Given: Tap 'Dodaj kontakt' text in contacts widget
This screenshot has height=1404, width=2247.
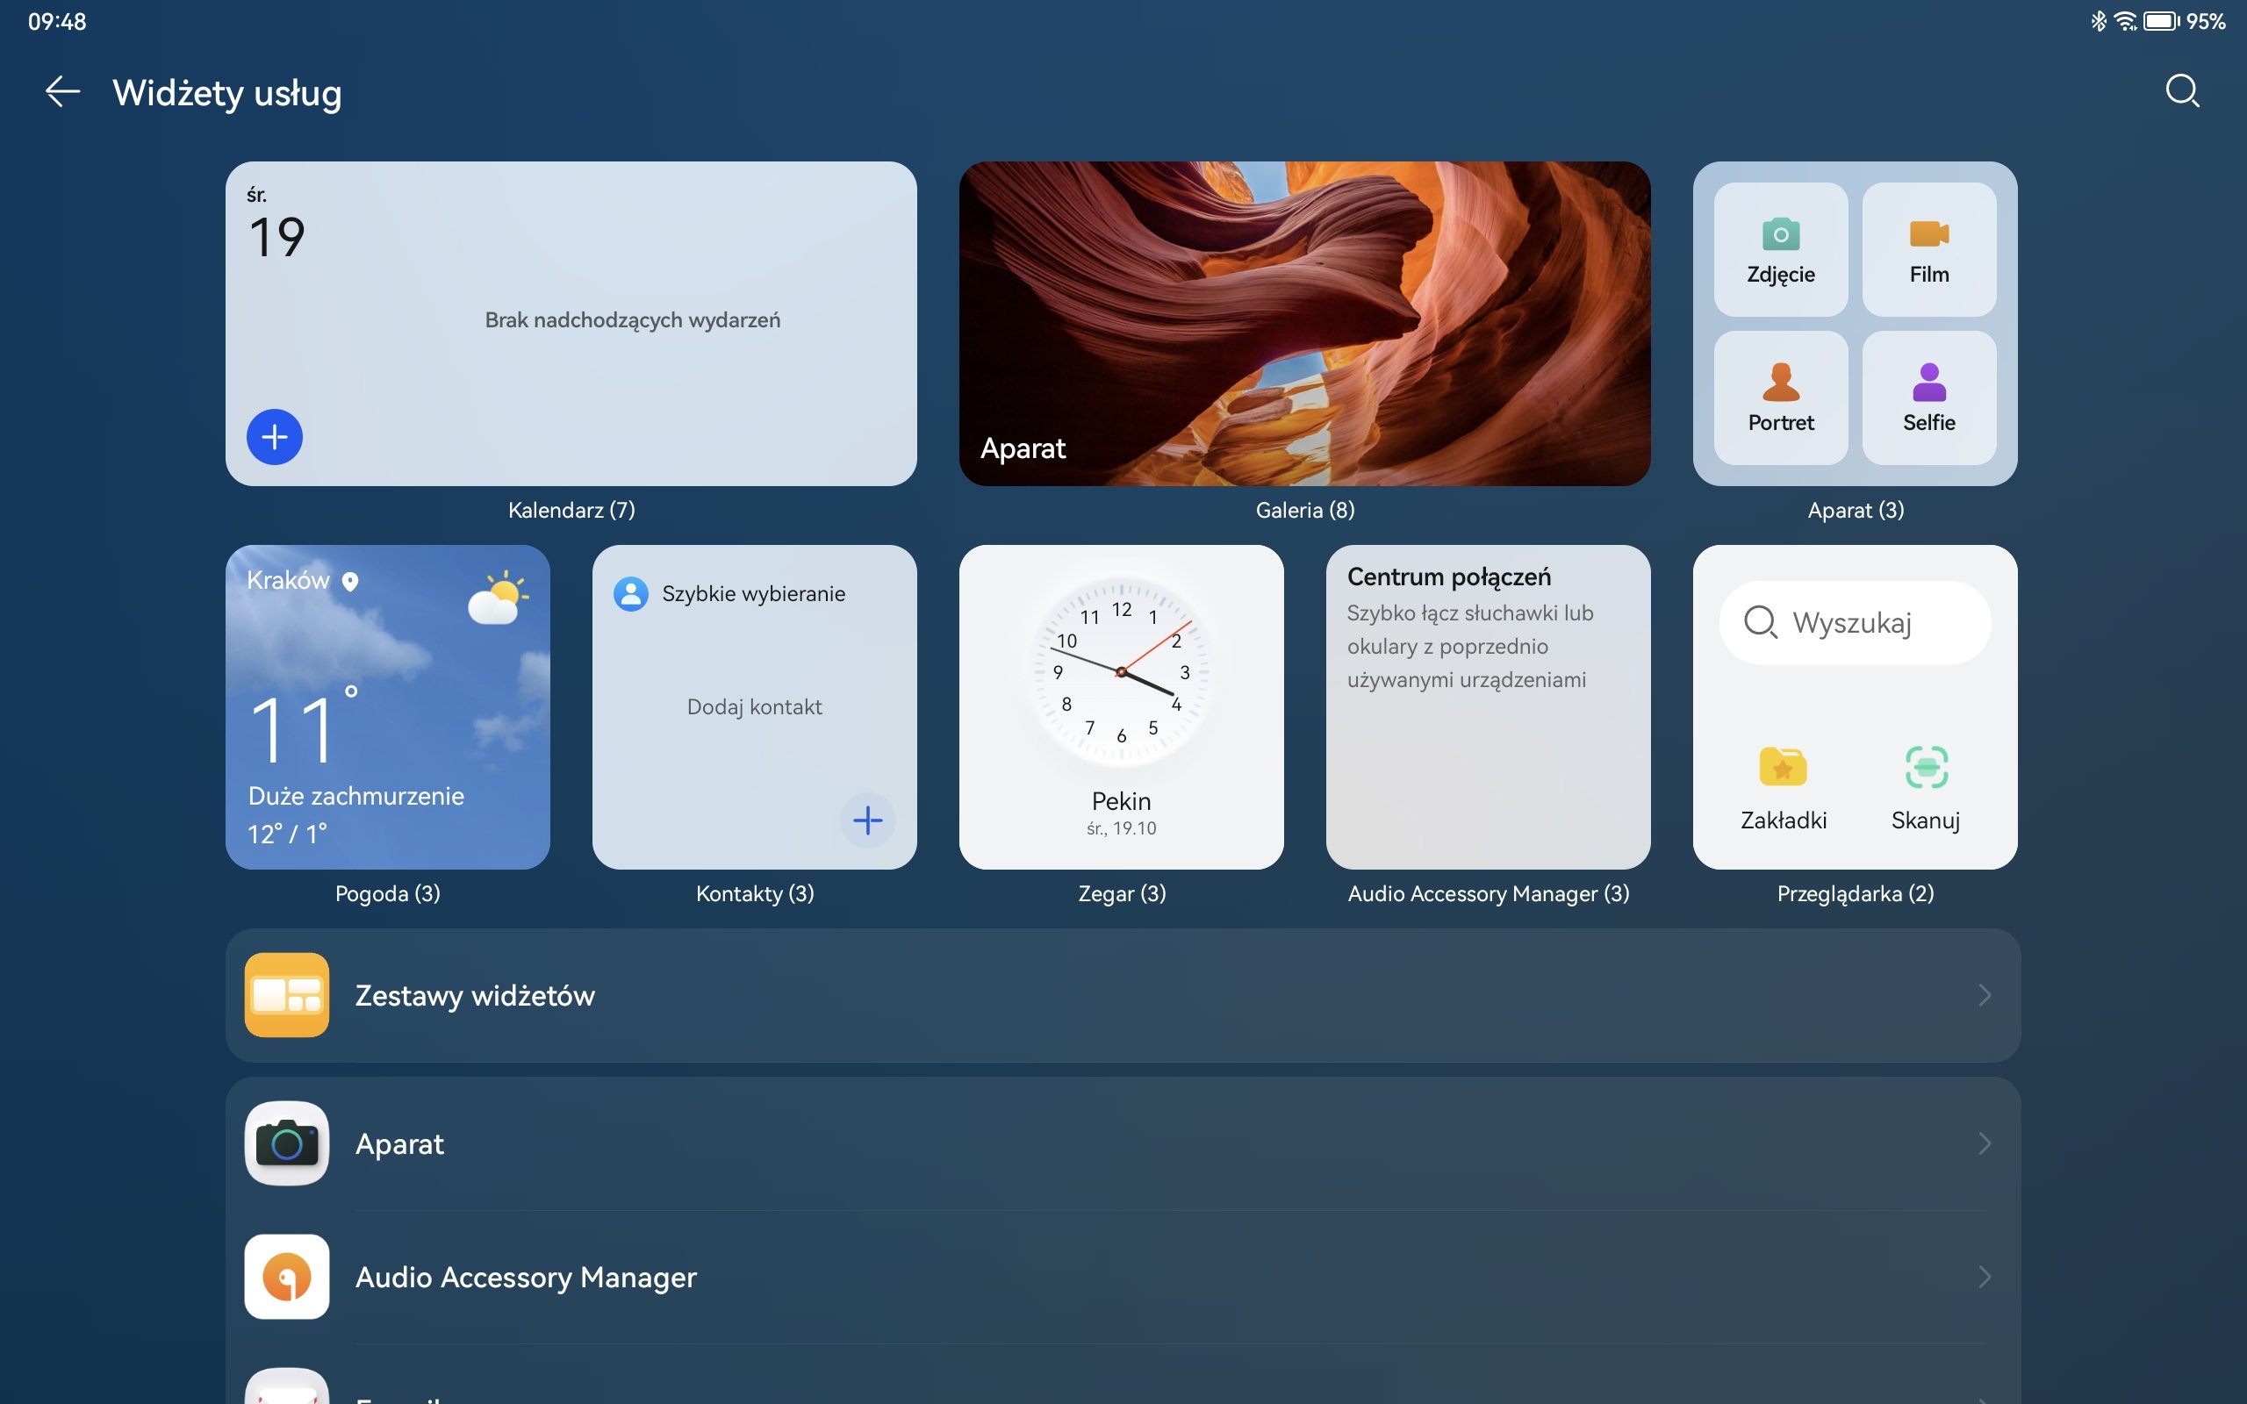Looking at the screenshot, I should pos(754,706).
